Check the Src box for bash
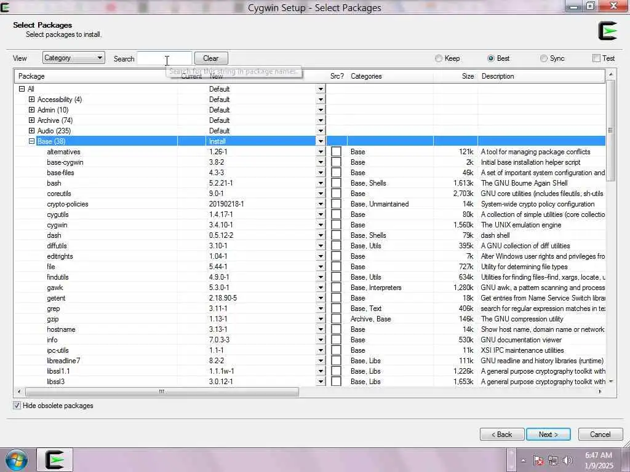630x472 pixels. coord(337,183)
